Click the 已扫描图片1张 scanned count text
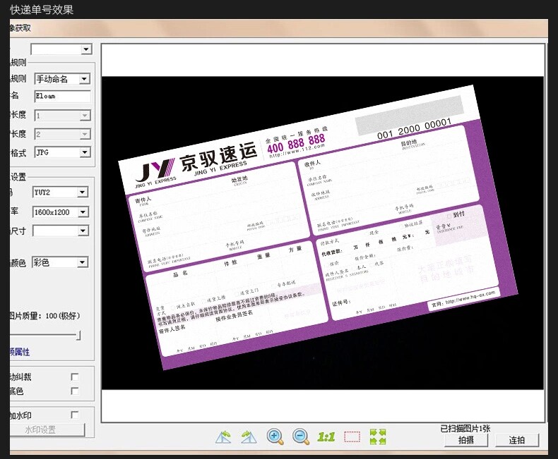This screenshot has height=459, width=558. click(x=465, y=429)
